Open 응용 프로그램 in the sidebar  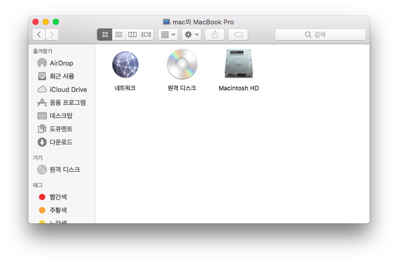click(62, 103)
